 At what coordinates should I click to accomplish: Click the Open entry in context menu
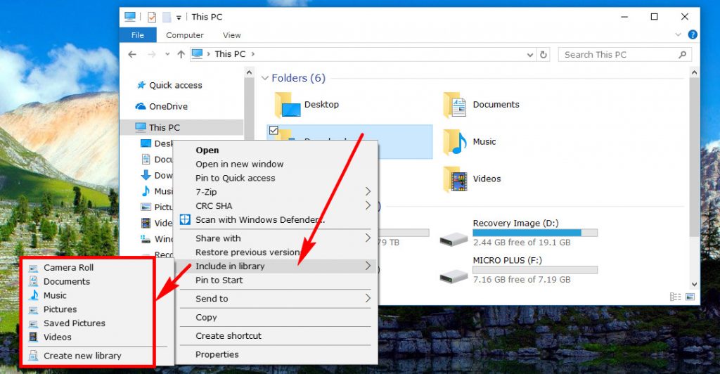[x=207, y=150]
